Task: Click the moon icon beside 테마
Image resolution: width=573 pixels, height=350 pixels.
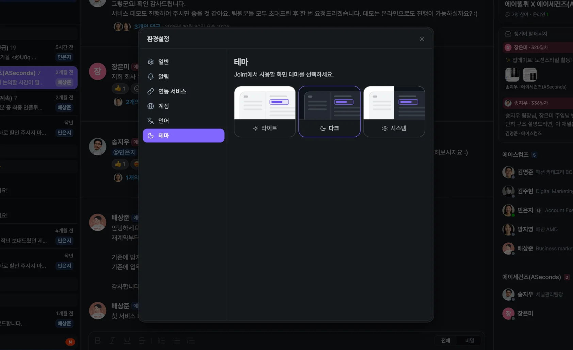Action: 150,136
